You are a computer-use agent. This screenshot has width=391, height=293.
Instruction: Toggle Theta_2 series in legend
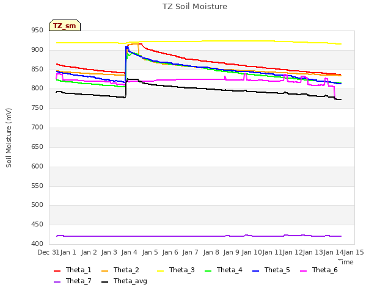click(120, 270)
